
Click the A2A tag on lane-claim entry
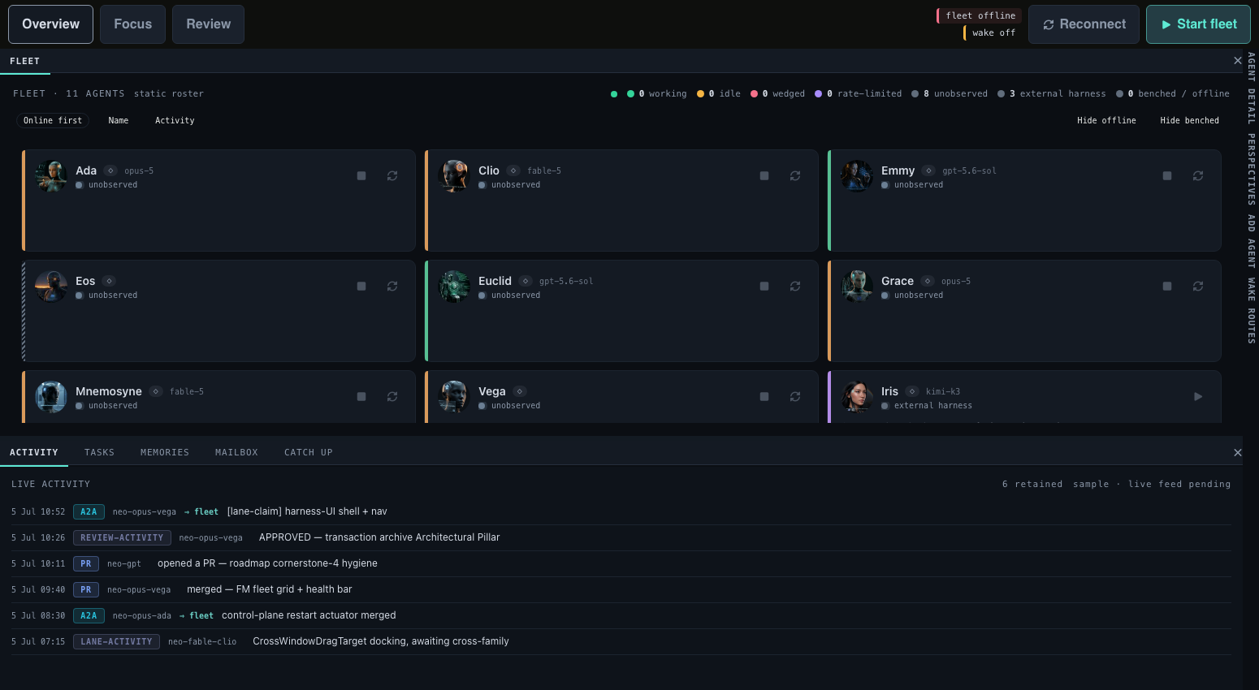[89, 511]
